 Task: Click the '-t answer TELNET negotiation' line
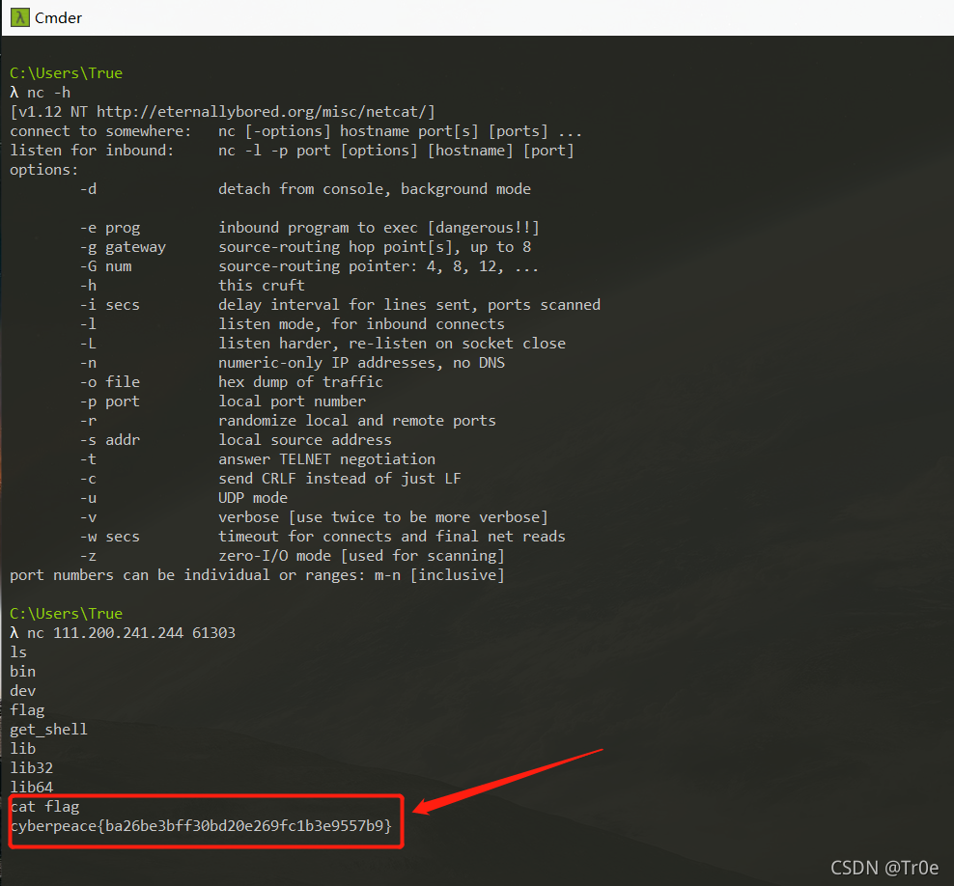coord(258,459)
